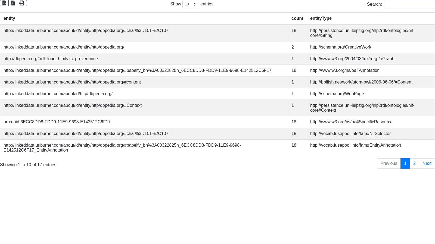The image size is (435, 244).
Task: Open the Show entries dropdown
Action: (x=191, y=4)
